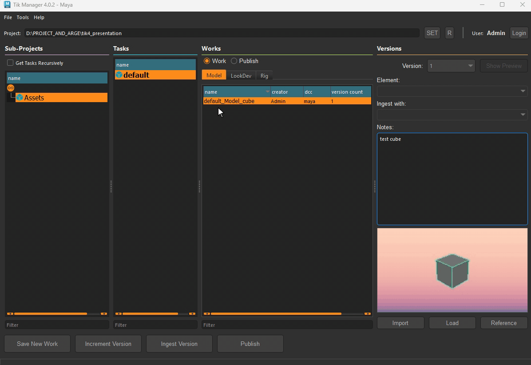The width and height of the screenshot is (531, 365).
Task: Open the Element dropdown
Action: pyautogui.click(x=452, y=91)
